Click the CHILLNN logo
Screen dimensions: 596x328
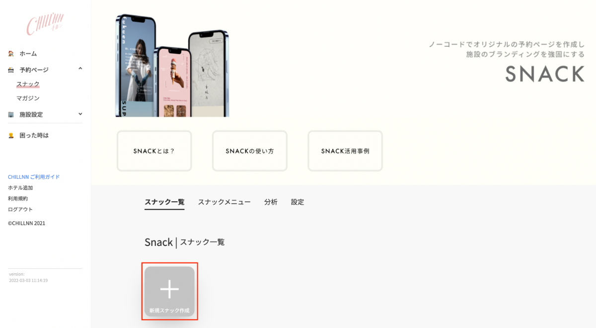click(x=45, y=24)
